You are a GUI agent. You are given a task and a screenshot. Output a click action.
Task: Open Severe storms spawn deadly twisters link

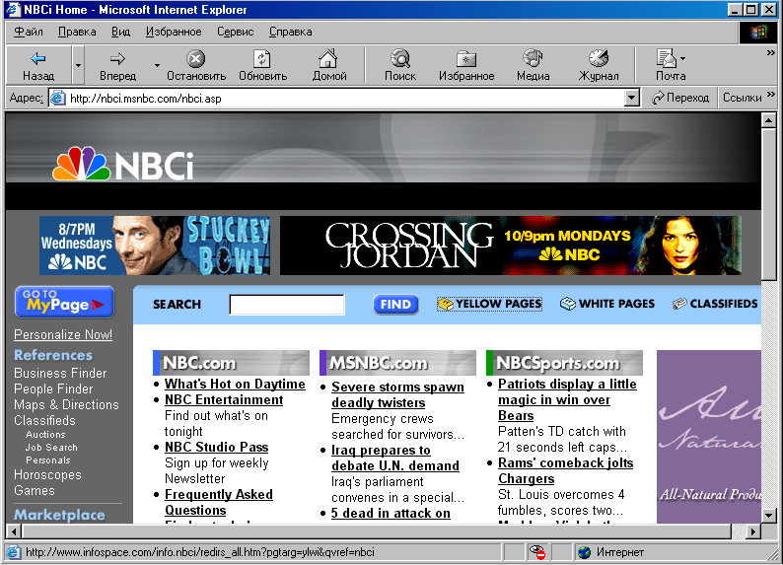tap(397, 394)
